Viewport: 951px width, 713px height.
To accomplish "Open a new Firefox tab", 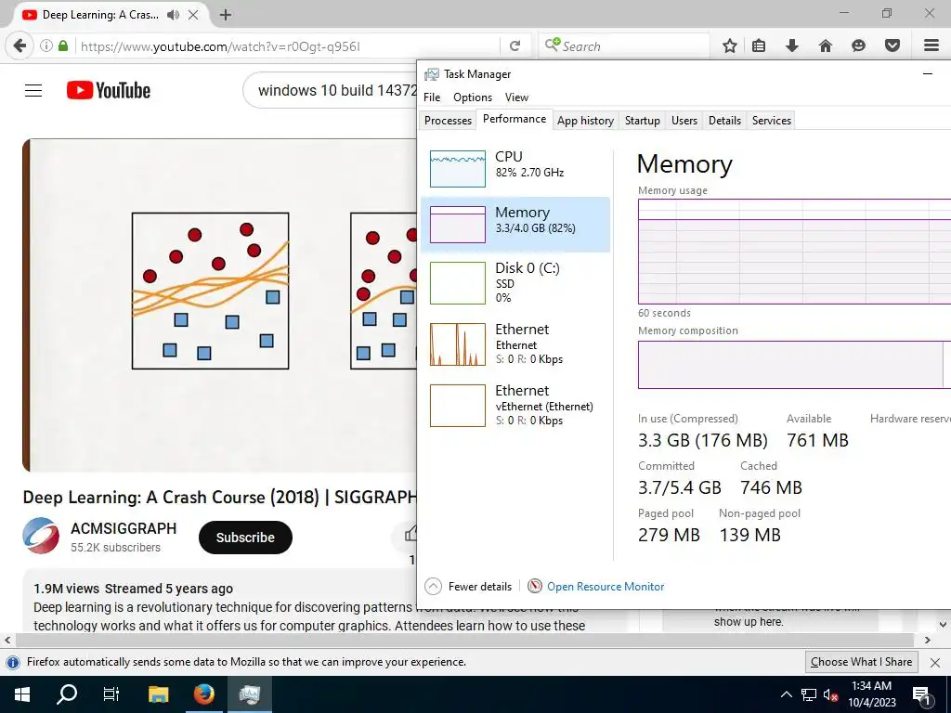I will pyautogui.click(x=225, y=15).
